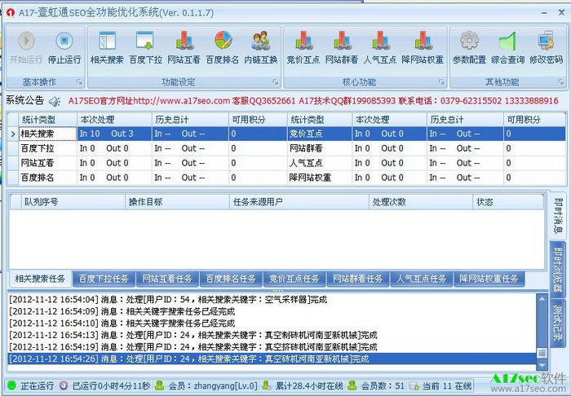
Task: Open the 相关搜索 function icon
Action: pos(107,41)
